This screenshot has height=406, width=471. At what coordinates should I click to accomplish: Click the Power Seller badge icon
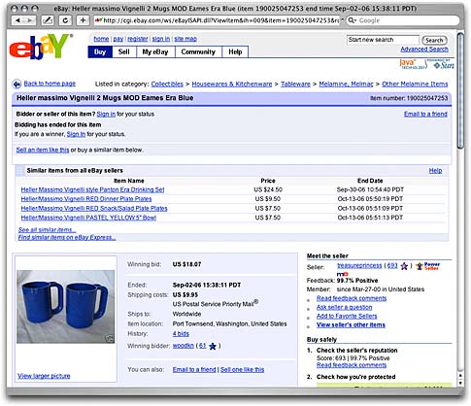[x=427, y=266]
